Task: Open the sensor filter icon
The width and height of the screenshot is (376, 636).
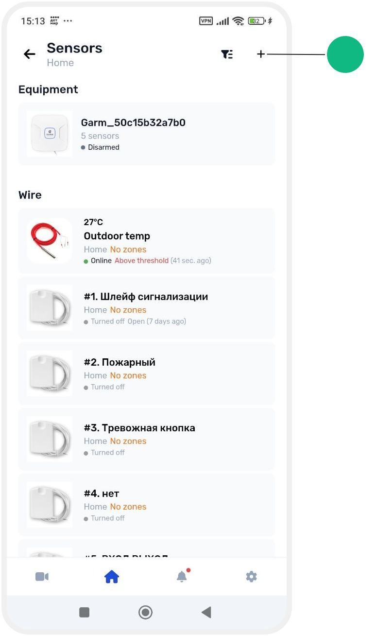Action: (227, 54)
